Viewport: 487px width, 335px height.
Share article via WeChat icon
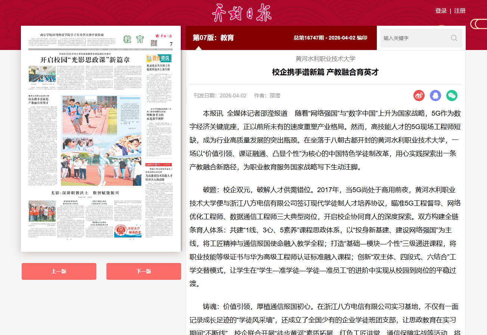coord(452,96)
